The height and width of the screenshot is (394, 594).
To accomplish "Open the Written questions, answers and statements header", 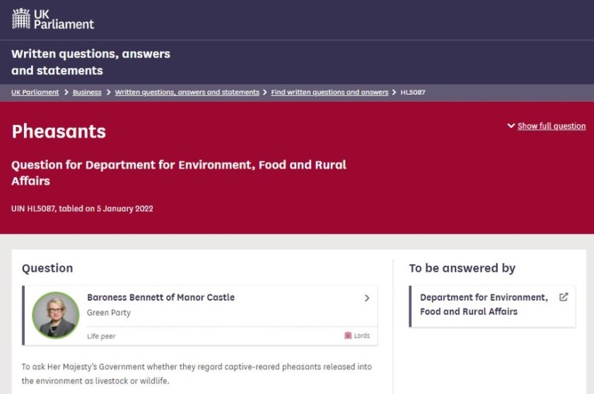I will pos(91,62).
